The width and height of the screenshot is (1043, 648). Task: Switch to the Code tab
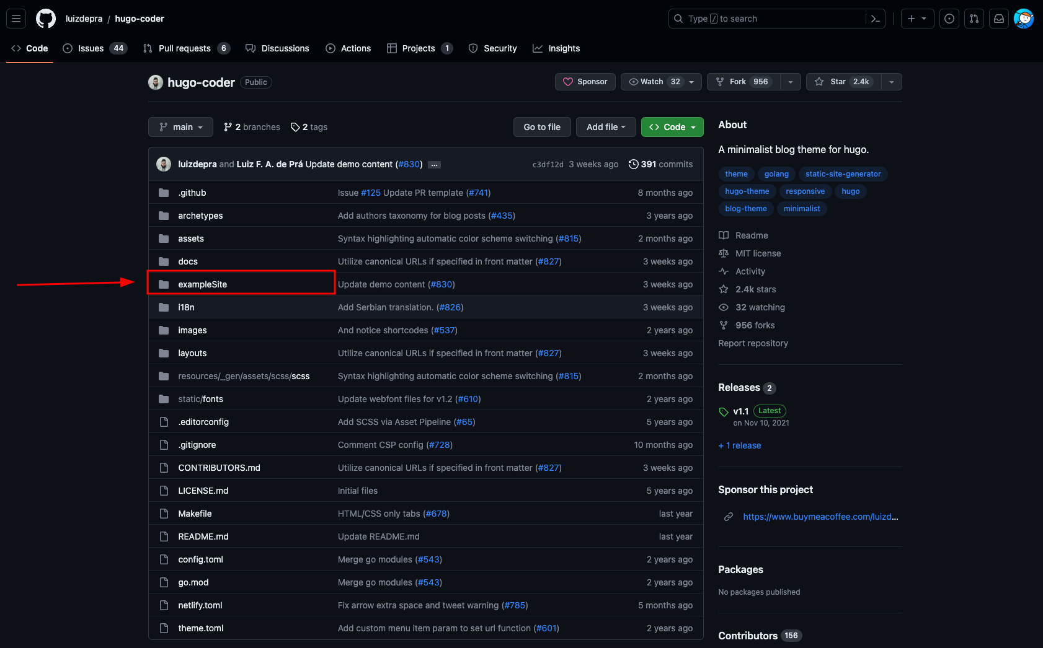29,48
